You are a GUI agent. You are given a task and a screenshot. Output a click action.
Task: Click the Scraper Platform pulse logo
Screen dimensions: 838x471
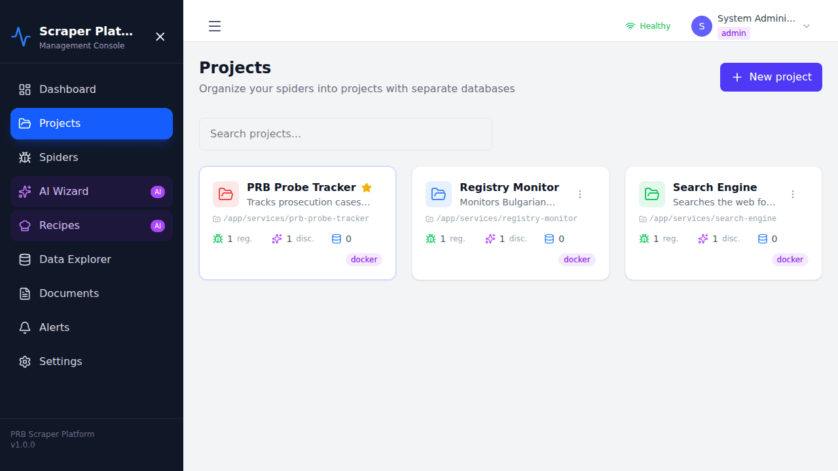click(x=21, y=37)
